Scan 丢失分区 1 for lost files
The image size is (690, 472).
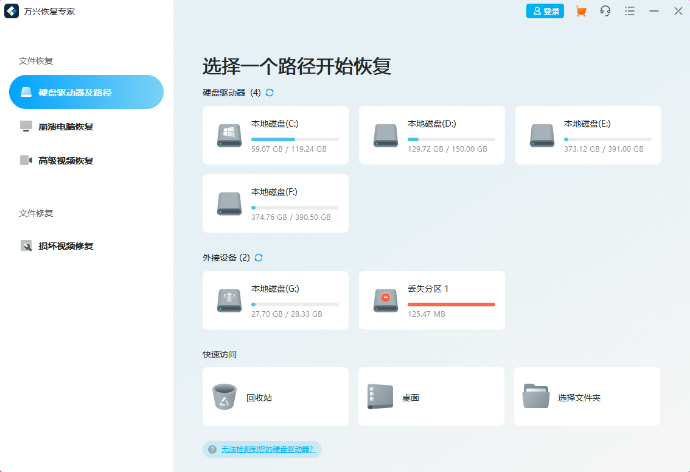pyautogui.click(x=431, y=300)
